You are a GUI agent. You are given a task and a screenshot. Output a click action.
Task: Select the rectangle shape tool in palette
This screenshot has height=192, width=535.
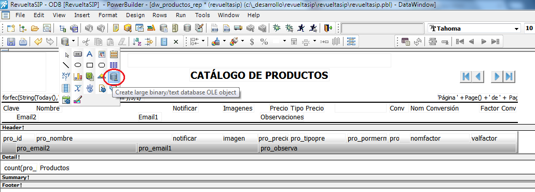(90, 65)
